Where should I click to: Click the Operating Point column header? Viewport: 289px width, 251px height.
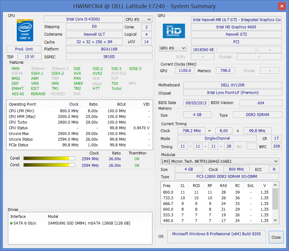point(29,104)
